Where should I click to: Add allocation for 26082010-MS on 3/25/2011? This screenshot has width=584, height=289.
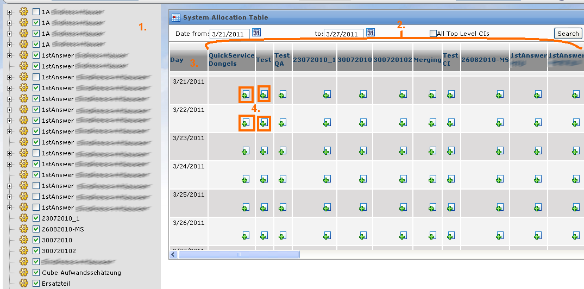pyautogui.click(x=500, y=208)
